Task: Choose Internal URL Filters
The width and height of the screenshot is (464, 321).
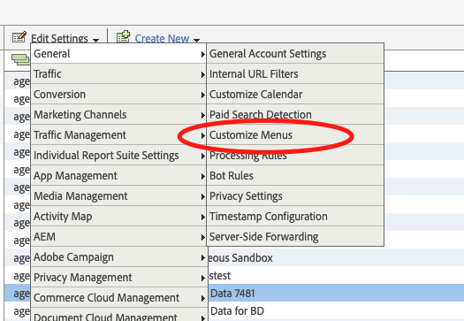Action: click(x=295, y=74)
